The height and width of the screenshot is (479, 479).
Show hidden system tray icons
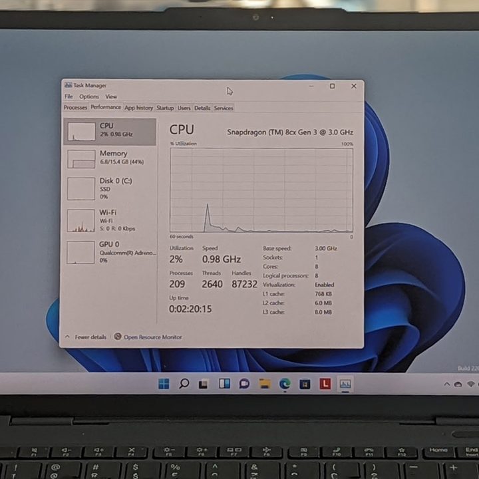[x=446, y=384]
